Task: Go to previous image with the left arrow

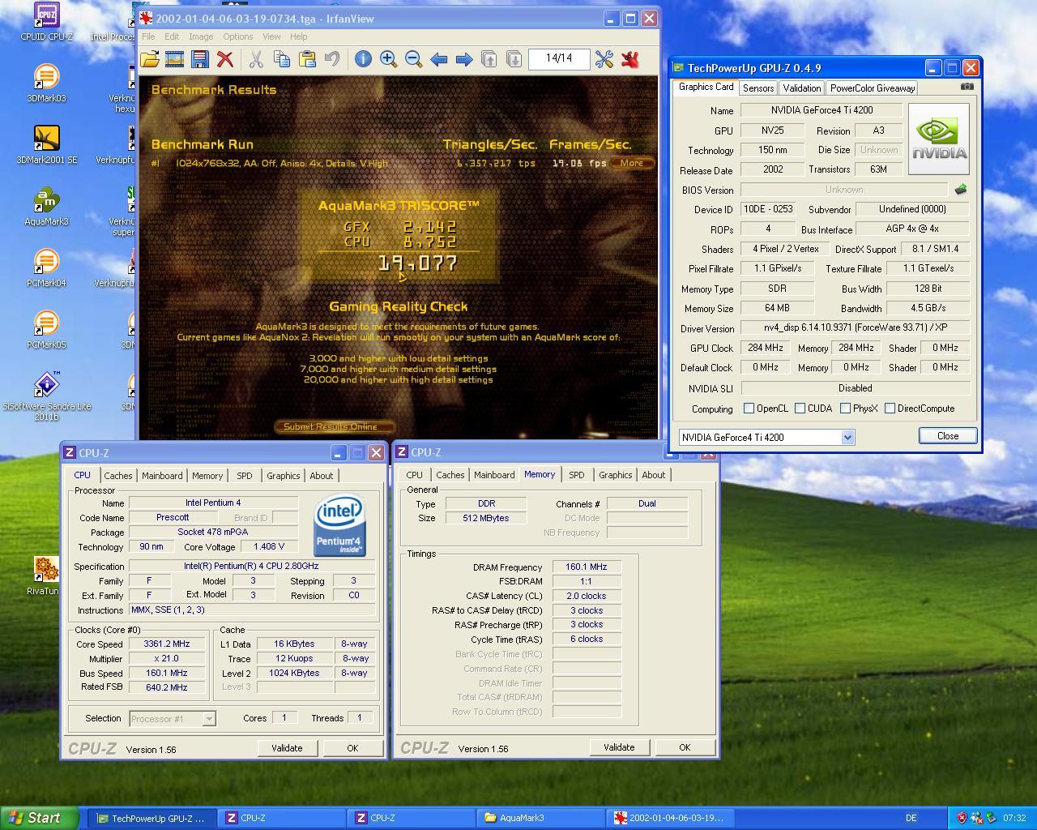Action: (438, 58)
